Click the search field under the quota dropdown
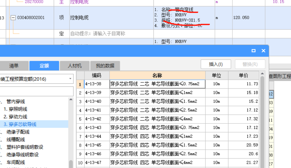291x168 pixels. pyautogui.click(x=37, y=91)
